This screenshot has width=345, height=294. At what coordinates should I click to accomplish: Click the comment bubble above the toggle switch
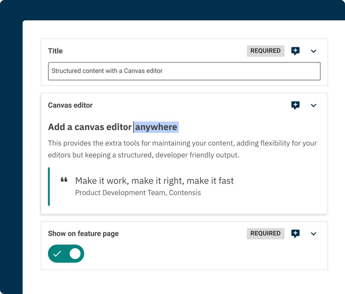(295, 234)
